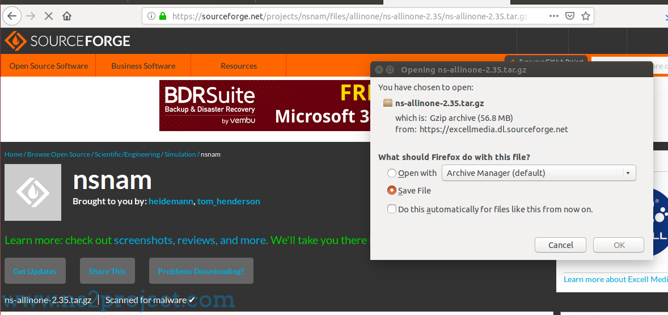Open page actions three-dot menu

[x=553, y=16]
